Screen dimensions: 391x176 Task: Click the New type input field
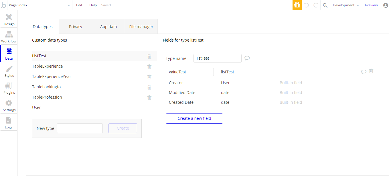[x=80, y=128]
